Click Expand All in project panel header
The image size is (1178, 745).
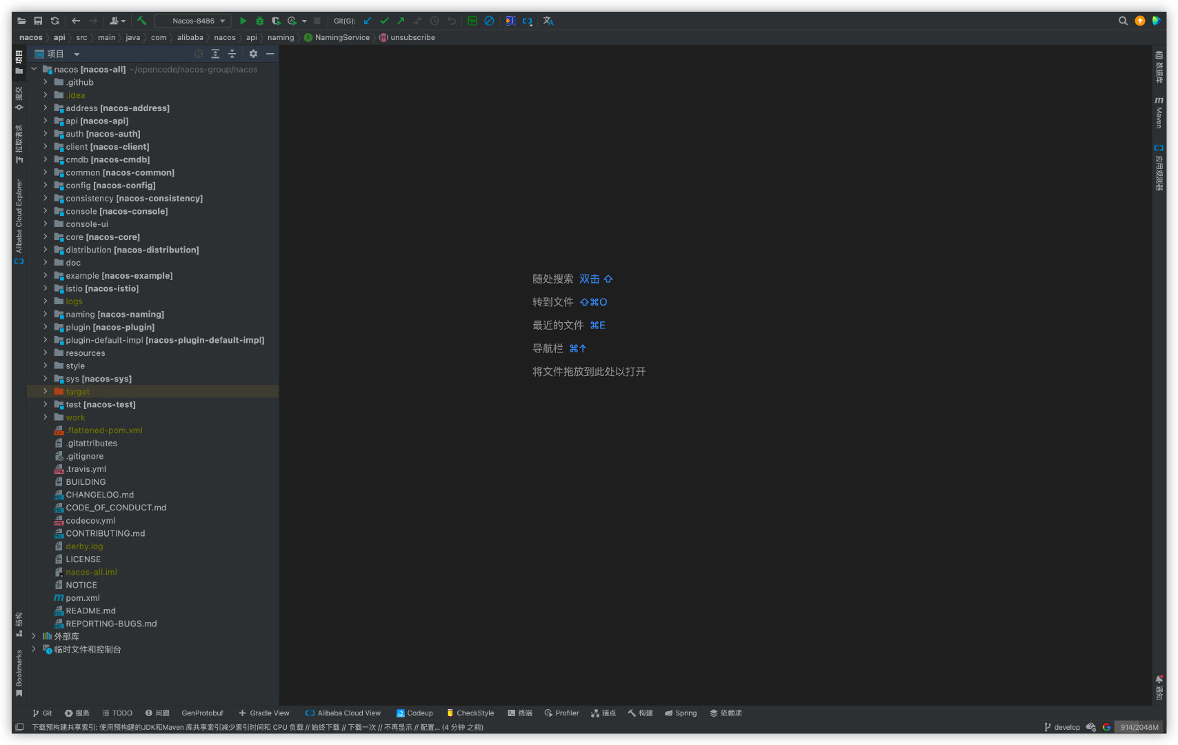(x=215, y=54)
